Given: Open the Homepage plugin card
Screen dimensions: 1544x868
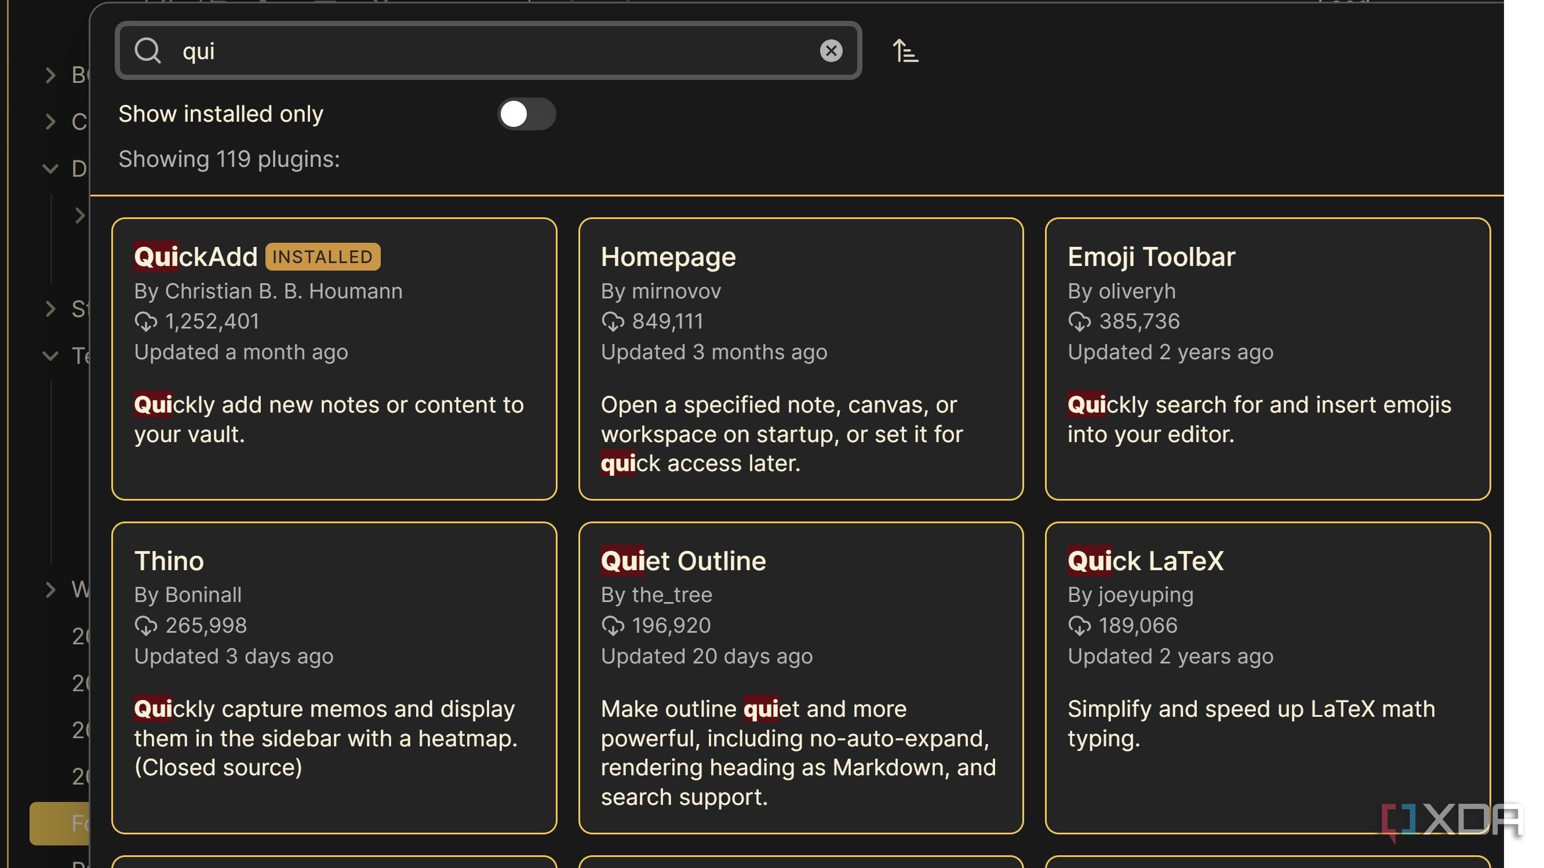Looking at the screenshot, I should click(801, 359).
